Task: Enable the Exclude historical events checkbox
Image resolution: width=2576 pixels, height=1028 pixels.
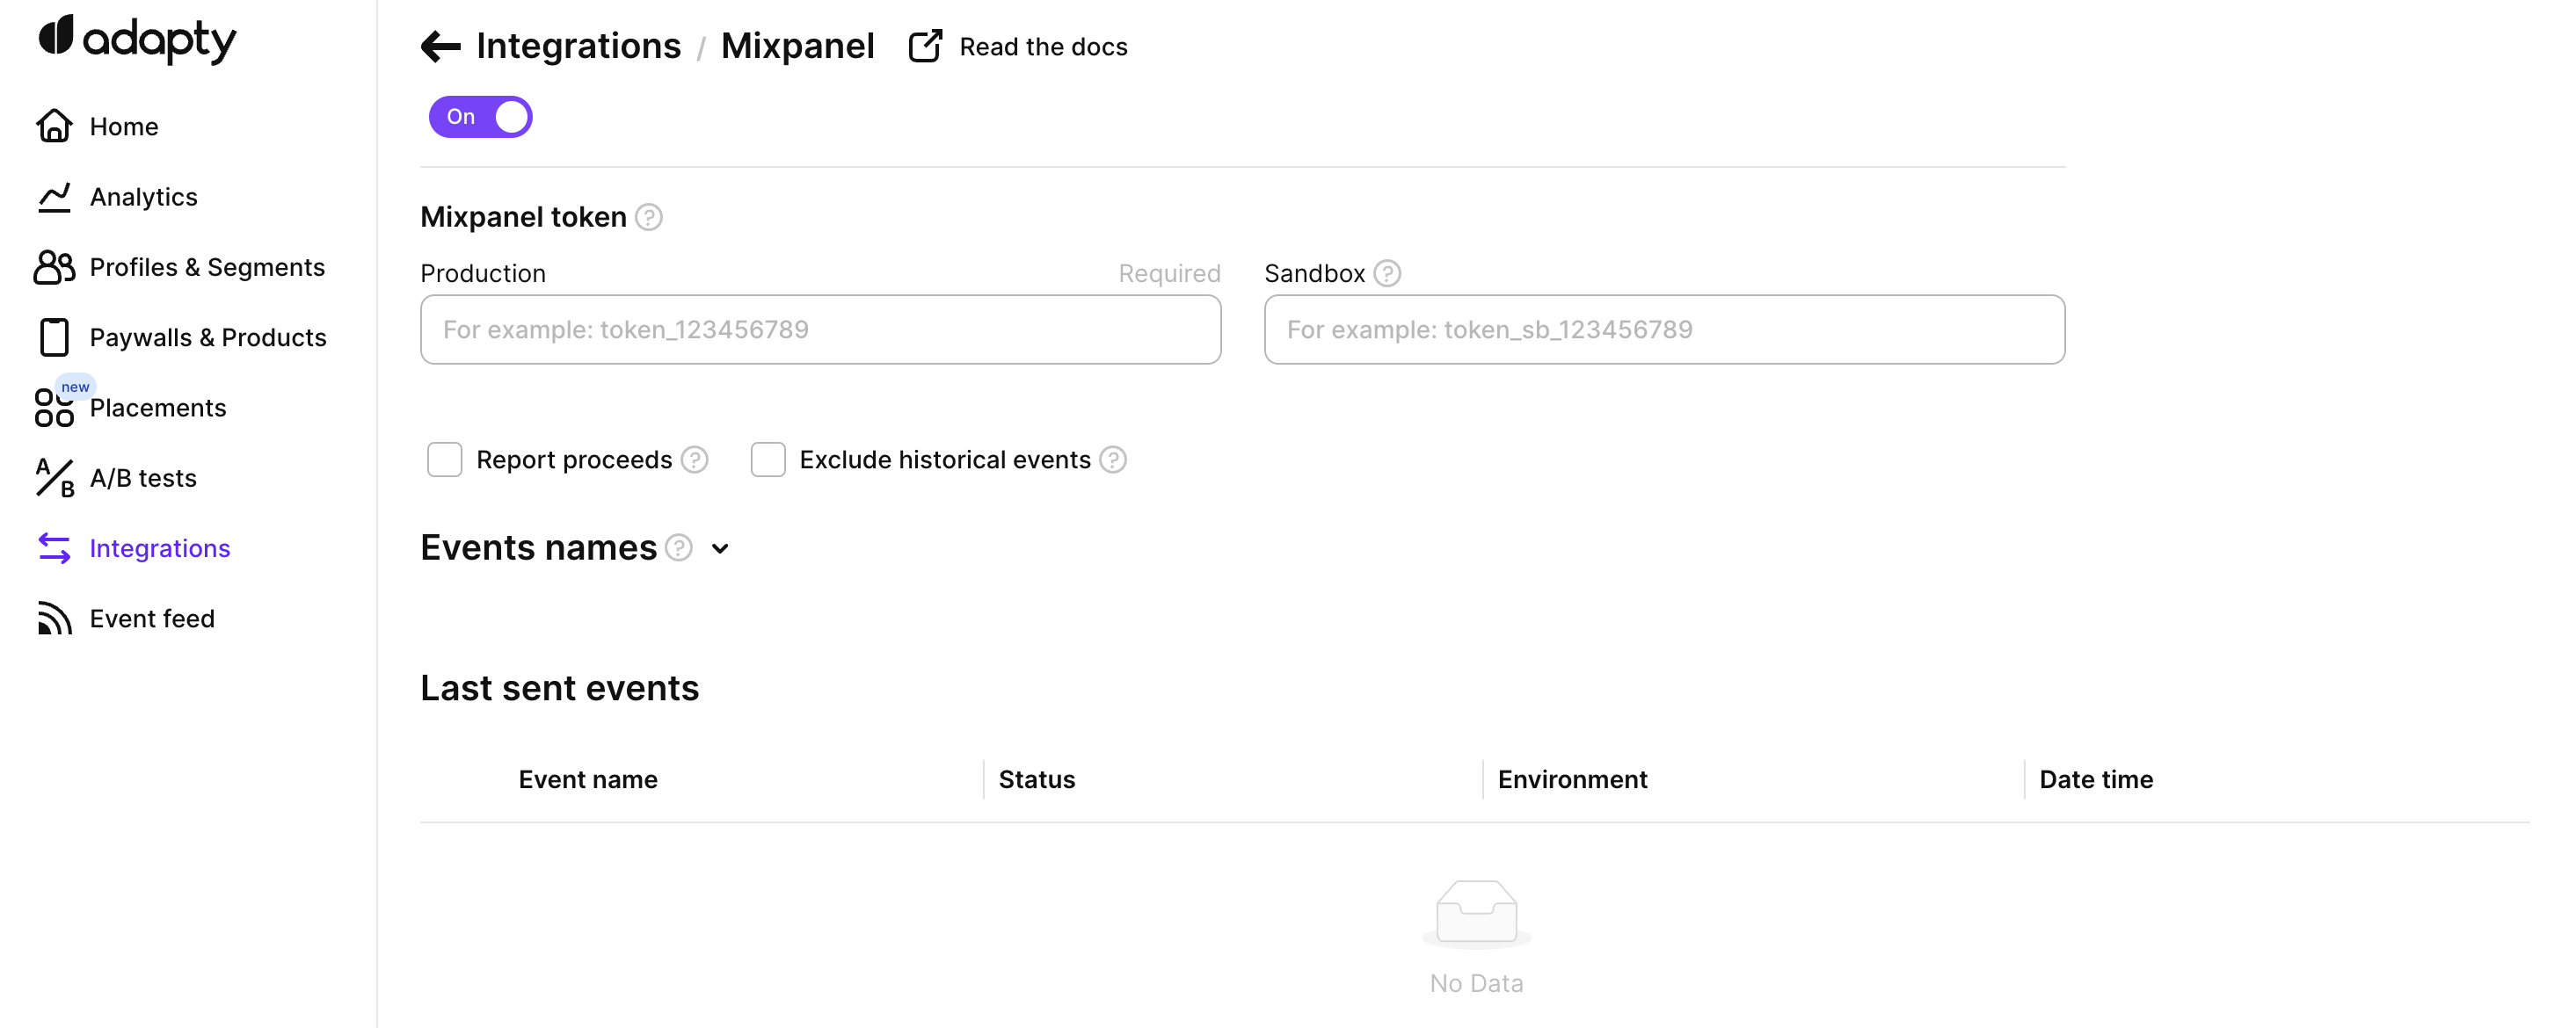Action: 768,460
